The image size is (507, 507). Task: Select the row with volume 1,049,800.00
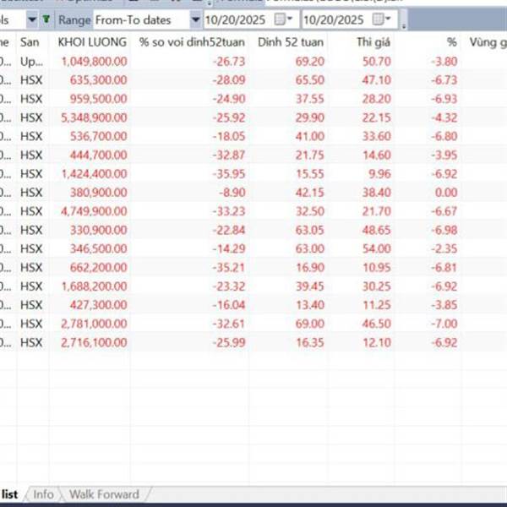coord(94,61)
